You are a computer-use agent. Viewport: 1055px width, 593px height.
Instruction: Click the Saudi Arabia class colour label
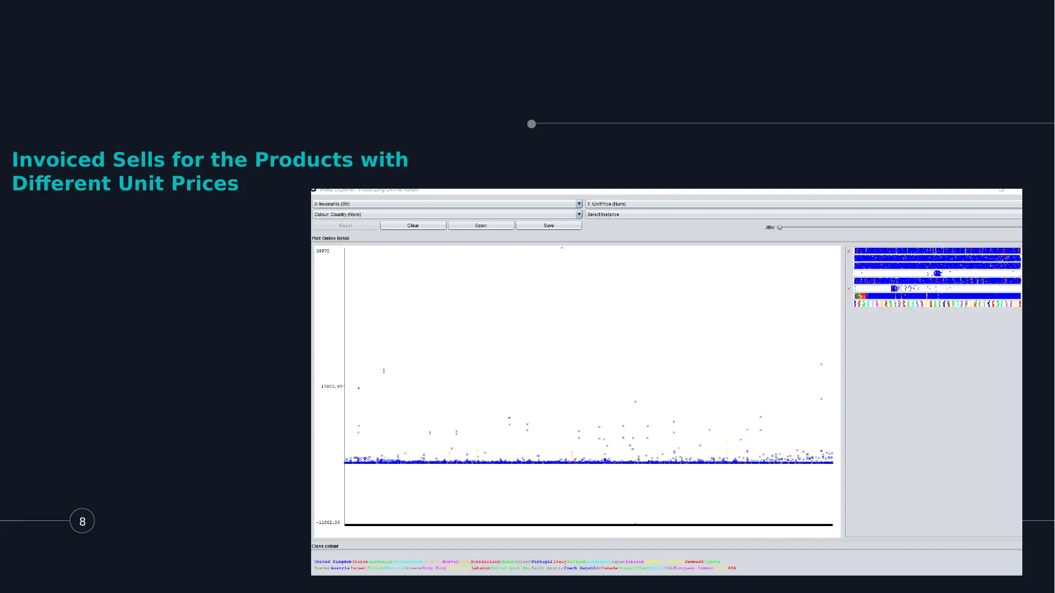[x=547, y=568]
